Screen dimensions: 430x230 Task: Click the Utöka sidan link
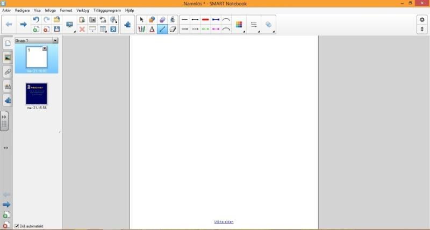coord(224,222)
